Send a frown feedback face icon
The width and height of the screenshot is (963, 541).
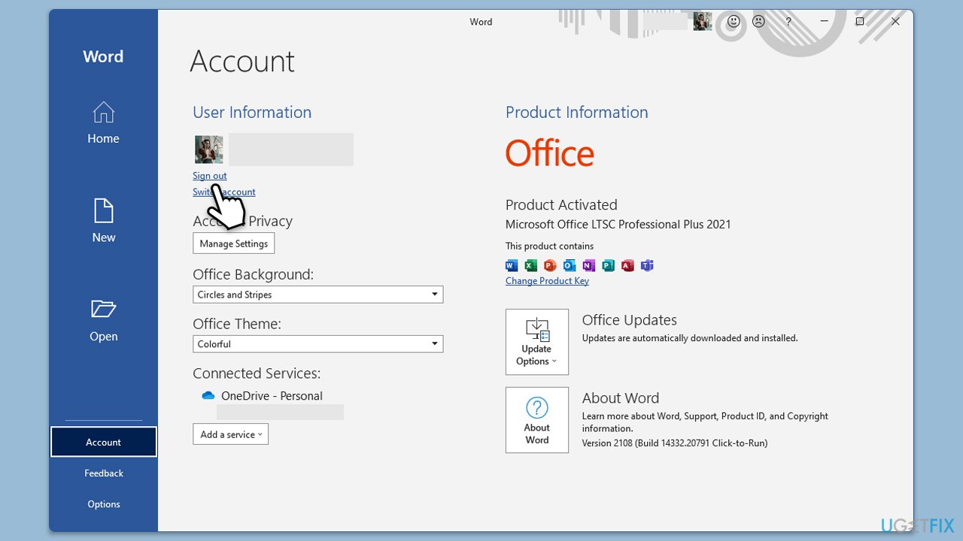pyautogui.click(x=758, y=22)
